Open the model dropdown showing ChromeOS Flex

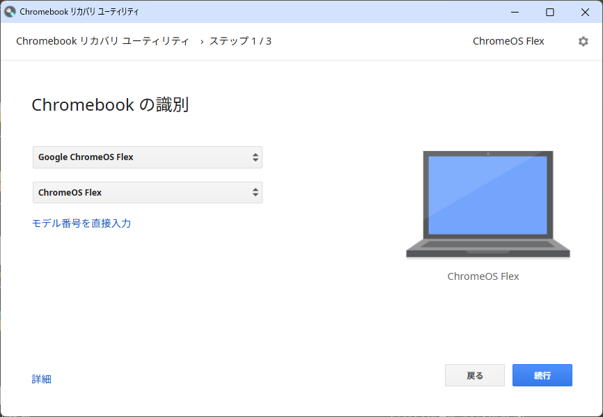pyautogui.click(x=147, y=192)
